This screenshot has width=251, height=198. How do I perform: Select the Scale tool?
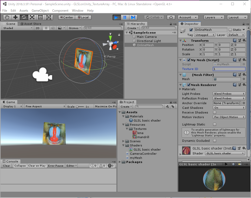[x=32, y=17]
